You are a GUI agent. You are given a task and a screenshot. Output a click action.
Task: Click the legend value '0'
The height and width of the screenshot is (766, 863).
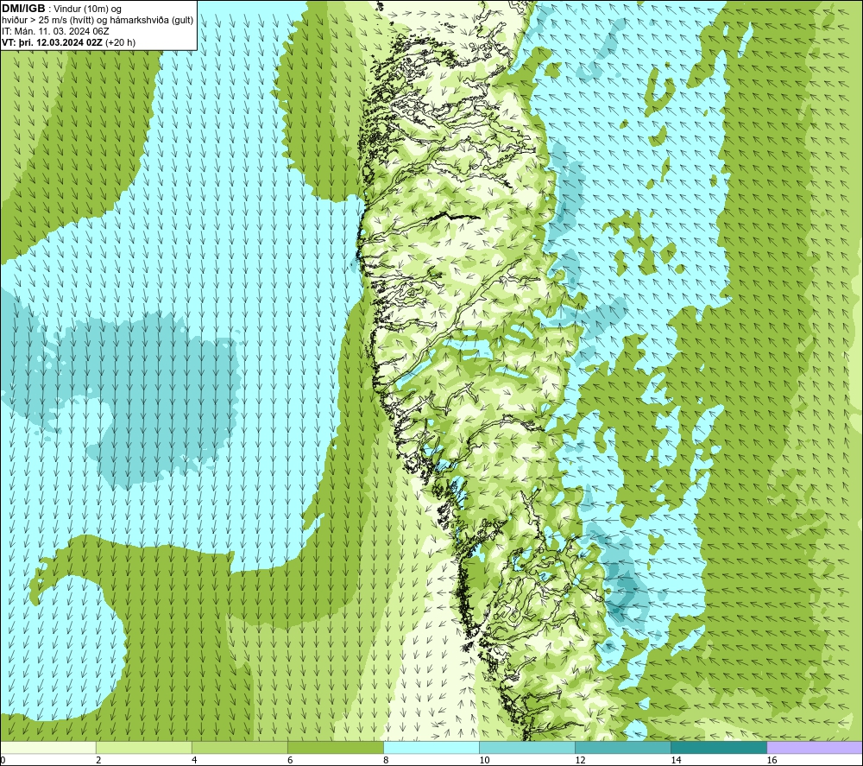pos(3,760)
